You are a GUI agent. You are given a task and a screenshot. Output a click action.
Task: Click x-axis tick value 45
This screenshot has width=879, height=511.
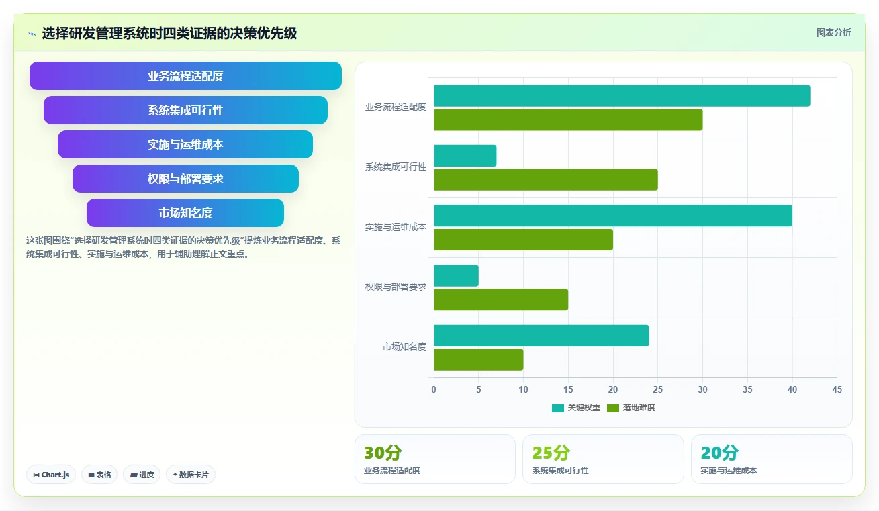point(837,389)
